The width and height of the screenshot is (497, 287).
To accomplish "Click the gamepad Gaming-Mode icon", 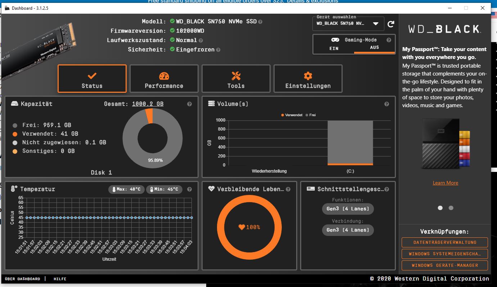I will (x=335, y=40).
